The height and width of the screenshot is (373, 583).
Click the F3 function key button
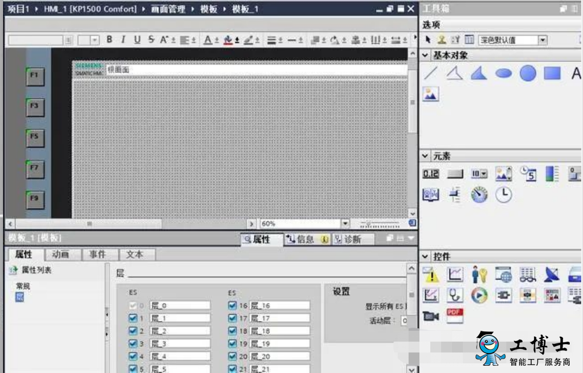[x=35, y=107]
